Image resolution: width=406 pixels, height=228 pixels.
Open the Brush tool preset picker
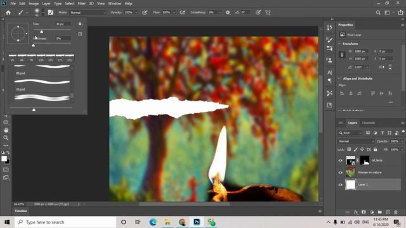[23, 13]
